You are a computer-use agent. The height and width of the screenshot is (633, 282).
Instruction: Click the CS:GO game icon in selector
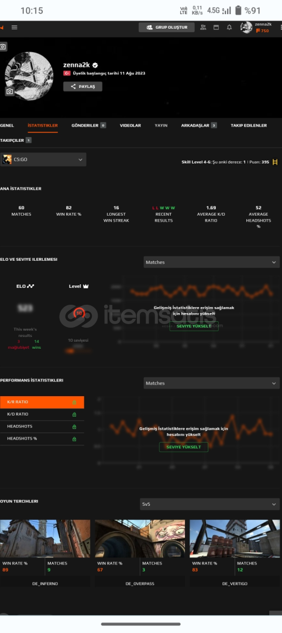click(7, 159)
